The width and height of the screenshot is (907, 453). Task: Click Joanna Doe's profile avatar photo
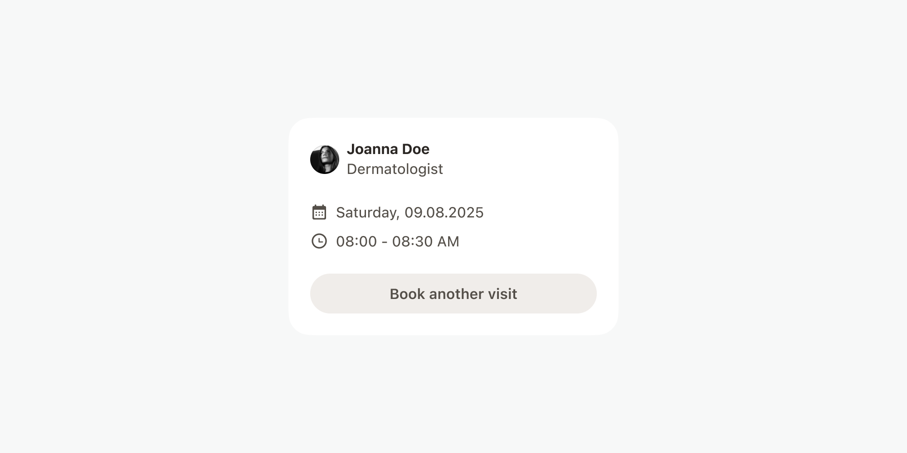[x=325, y=159]
